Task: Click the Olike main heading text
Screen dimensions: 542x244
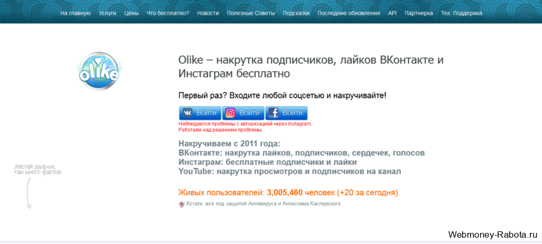Action: point(311,67)
